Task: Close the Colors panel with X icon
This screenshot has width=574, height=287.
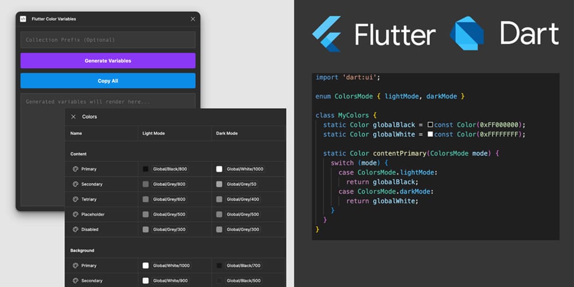Action: click(73, 117)
